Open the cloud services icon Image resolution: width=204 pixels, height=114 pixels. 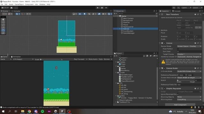11,8
